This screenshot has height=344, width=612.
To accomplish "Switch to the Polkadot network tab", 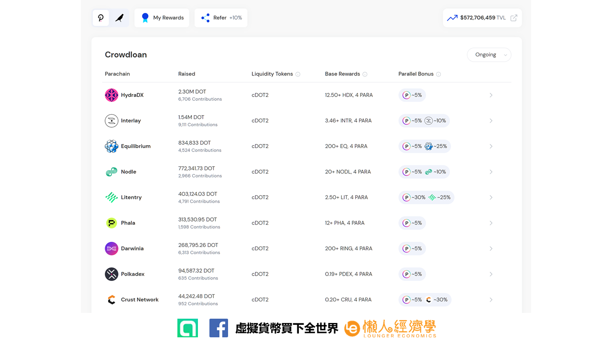I will coord(101,18).
